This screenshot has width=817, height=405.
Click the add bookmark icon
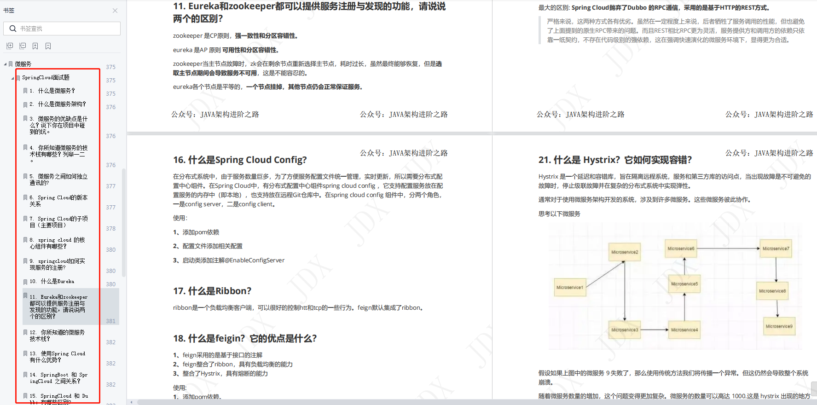tap(35, 46)
